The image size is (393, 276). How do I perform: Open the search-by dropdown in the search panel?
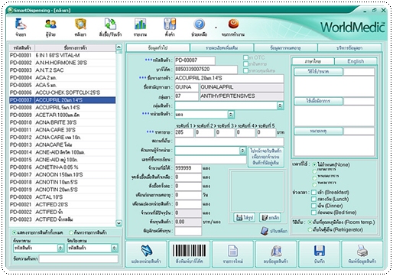click(x=60, y=248)
